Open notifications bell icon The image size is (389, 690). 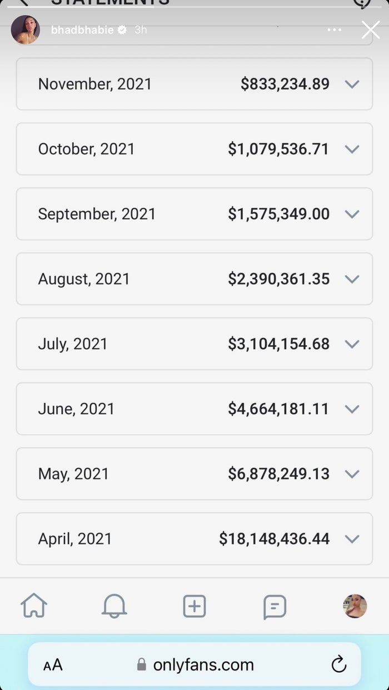click(114, 606)
